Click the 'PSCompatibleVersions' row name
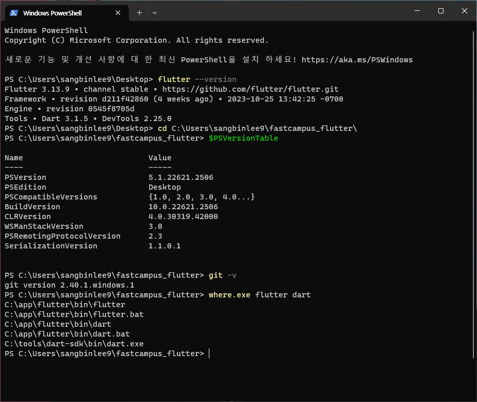Image resolution: width=477 pixels, height=402 pixels. [x=51, y=197]
